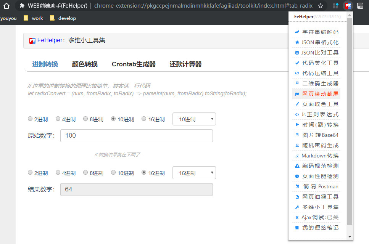This screenshot has height=244, width=369.
Task: Open 二维码生成器
Action: click(316, 83)
